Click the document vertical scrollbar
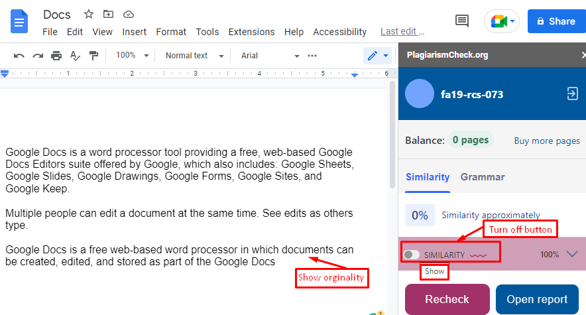Viewport: 586px width, 315px height. [x=392, y=135]
